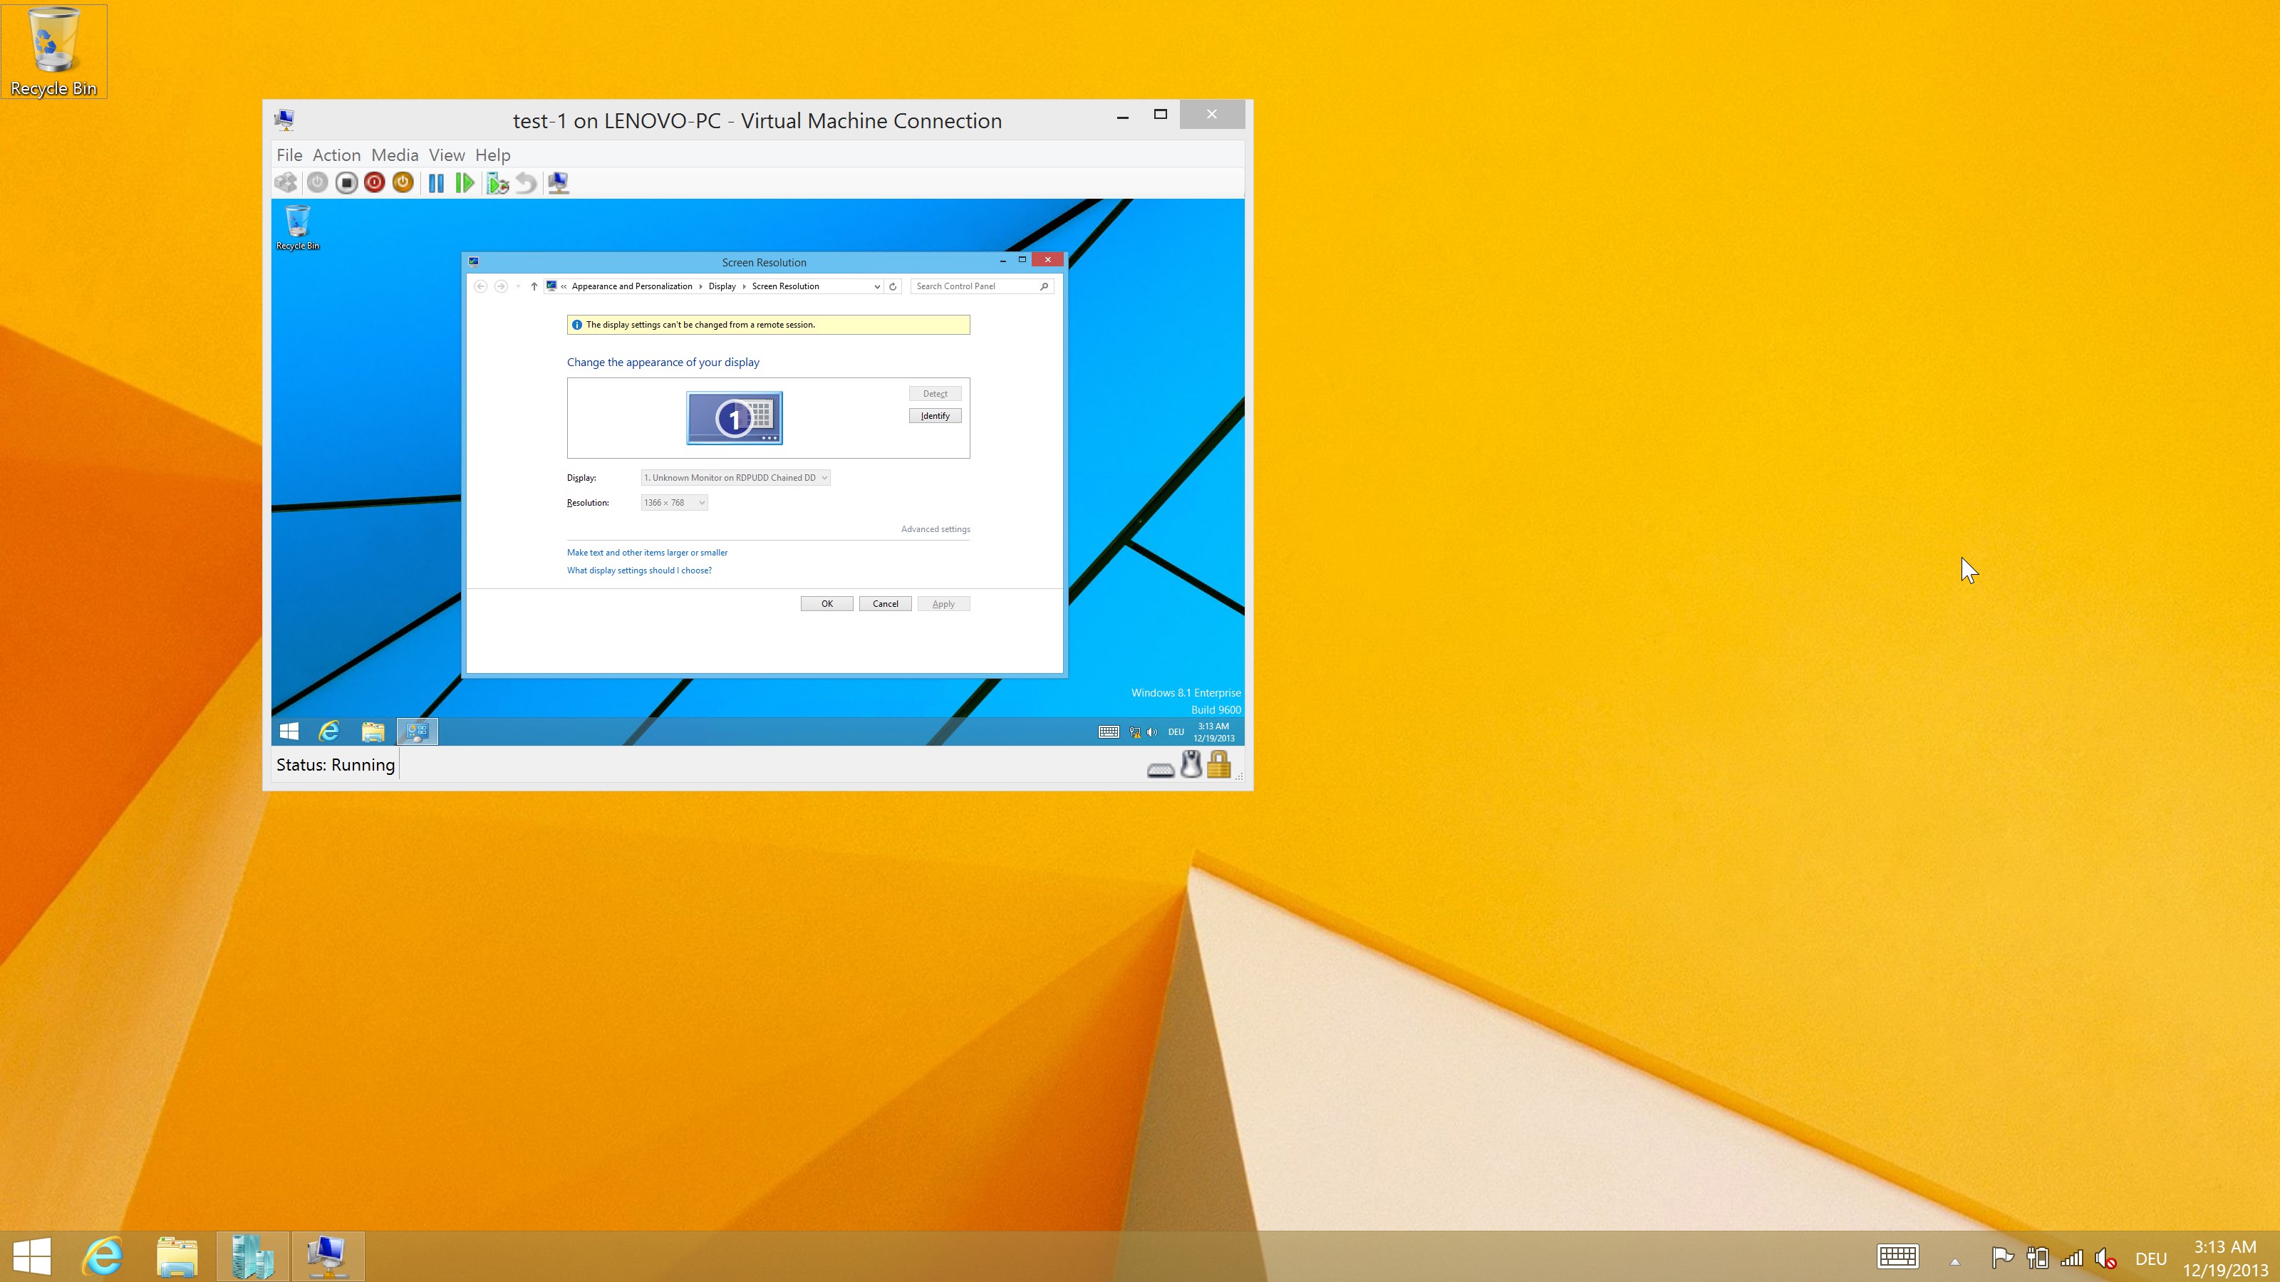Image resolution: width=2280 pixels, height=1282 pixels.
Task: Click the Turn Off stop icon
Action: [x=347, y=183]
